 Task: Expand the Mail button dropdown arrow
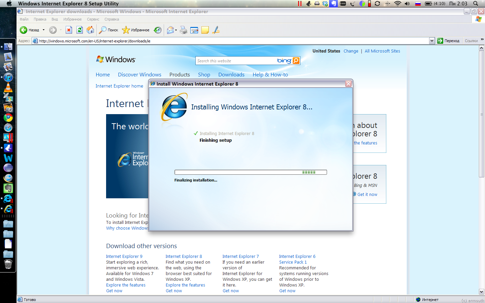(x=176, y=30)
